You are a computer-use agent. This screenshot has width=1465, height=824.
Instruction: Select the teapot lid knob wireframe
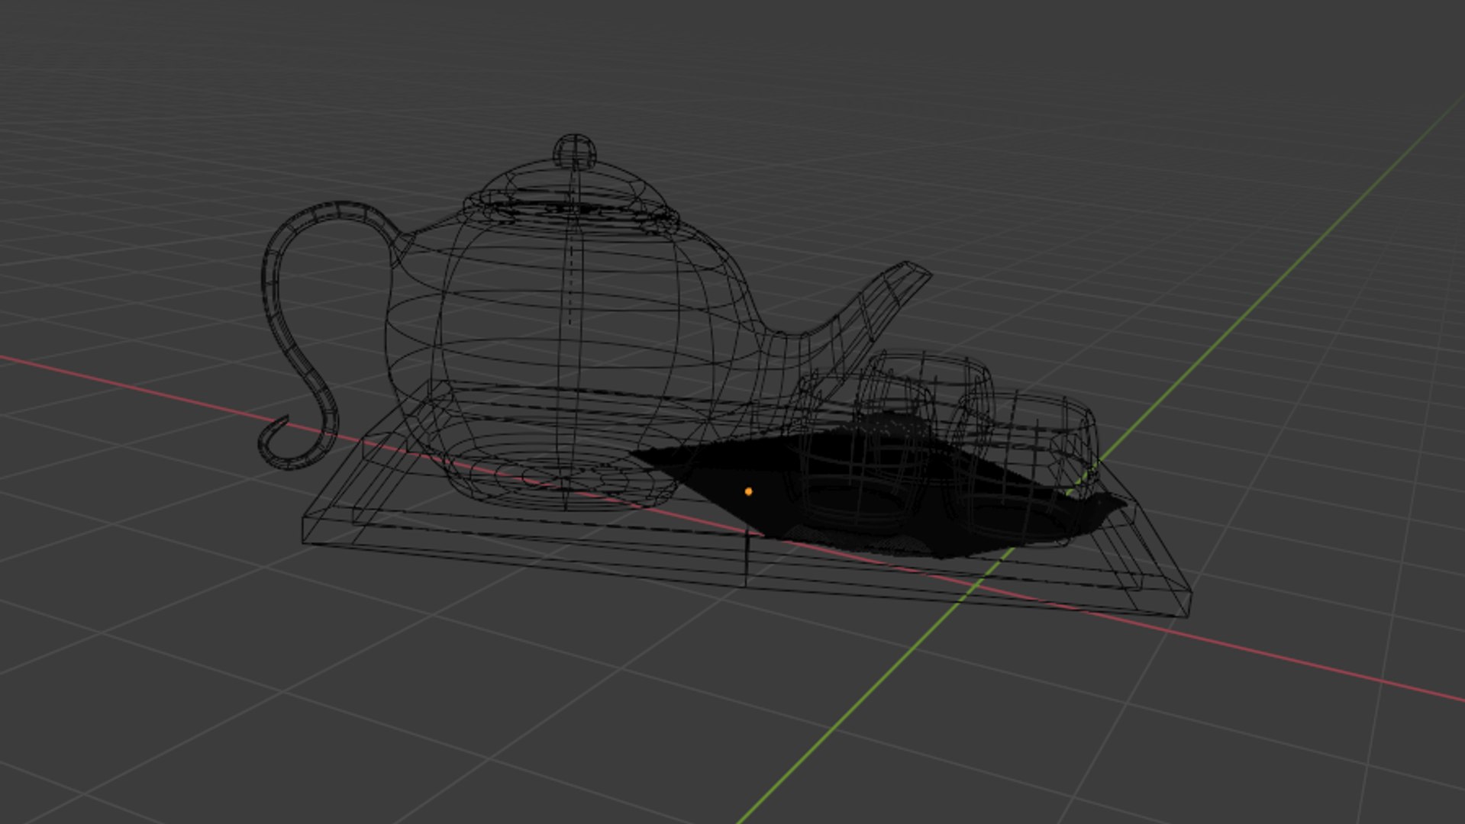(574, 151)
